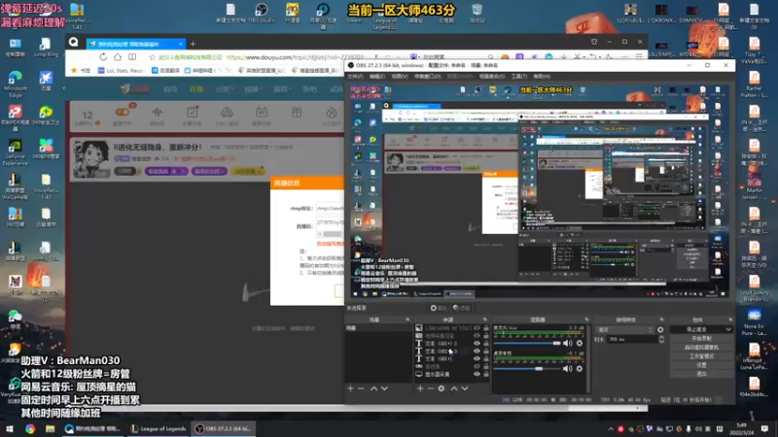Show hidden system tray icons chevron
Screen dimensions: 778x437
[x=611, y=429]
